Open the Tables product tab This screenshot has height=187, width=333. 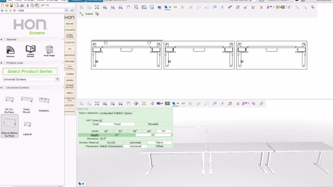(x=70, y=93)
